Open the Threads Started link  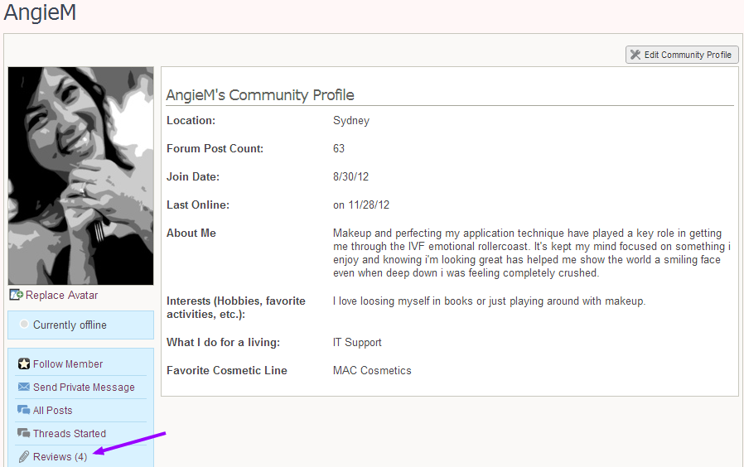click(70, 434)
